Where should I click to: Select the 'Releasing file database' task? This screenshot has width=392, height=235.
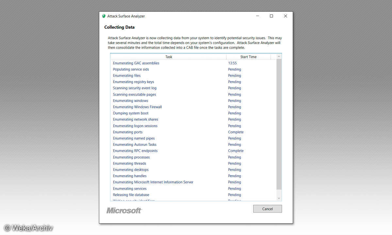point(131,195)
